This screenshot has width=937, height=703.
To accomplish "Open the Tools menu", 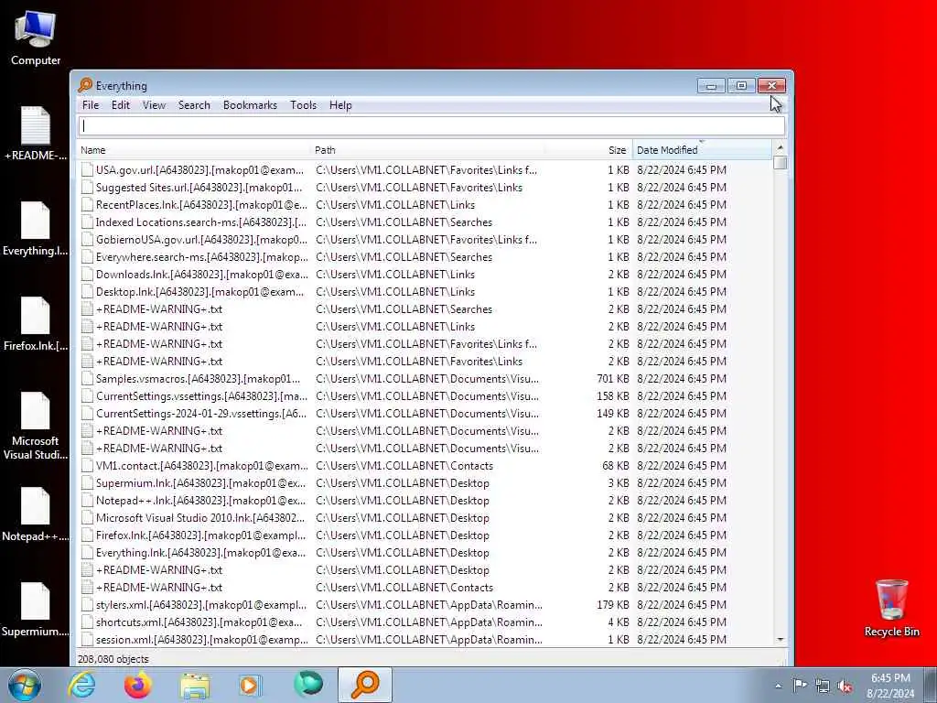I will tap(303, 105).
